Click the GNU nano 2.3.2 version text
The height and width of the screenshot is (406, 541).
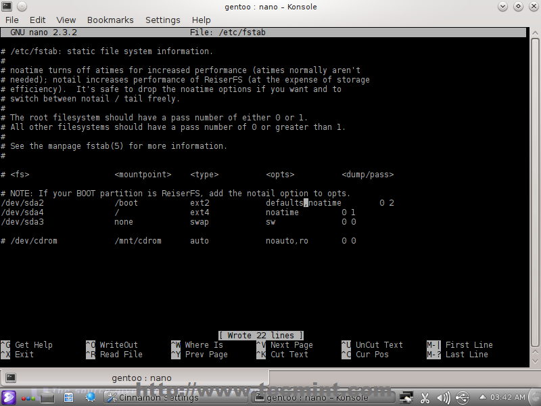tap(43, 32)
